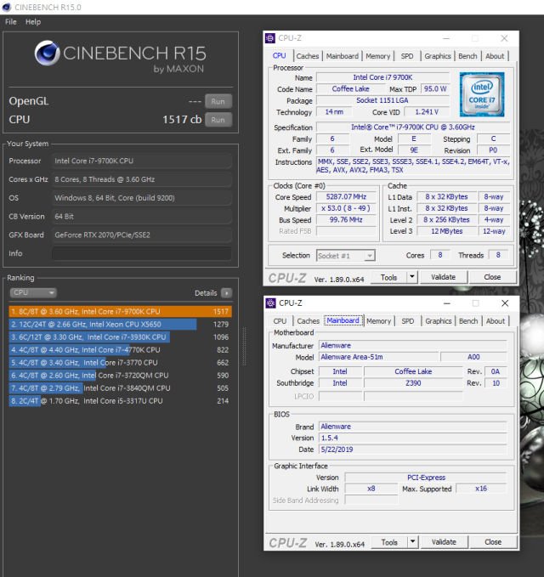The image size is (544, 577).
Task: Switch to Bench tab in upper CPU-Z
Action: pyautogui.click(x=467, y=56)
